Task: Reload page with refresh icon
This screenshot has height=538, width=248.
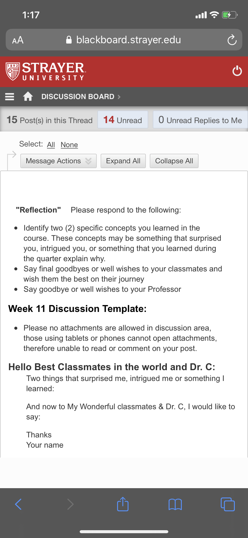Action: click(x=232, y=40)
